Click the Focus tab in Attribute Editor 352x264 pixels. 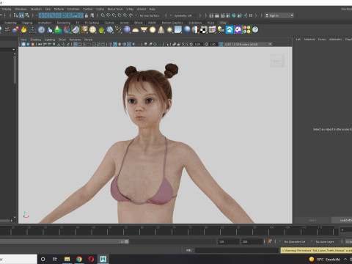pyautogui.click(x=322, y=39)
